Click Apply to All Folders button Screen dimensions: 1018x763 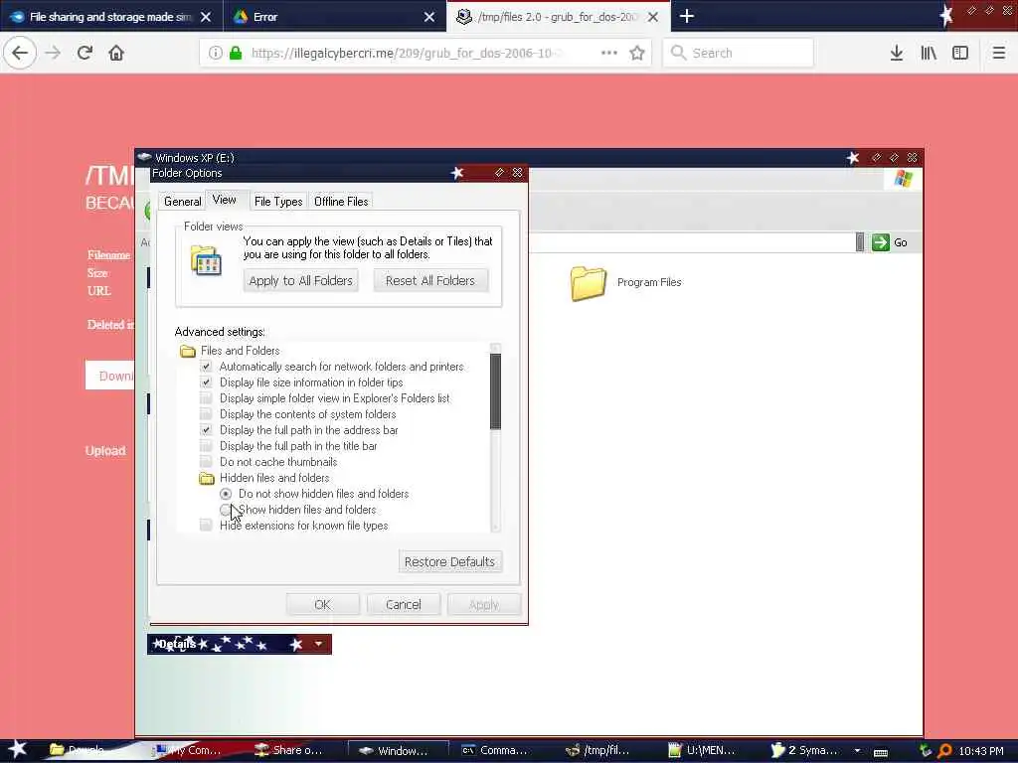(300, 281)
